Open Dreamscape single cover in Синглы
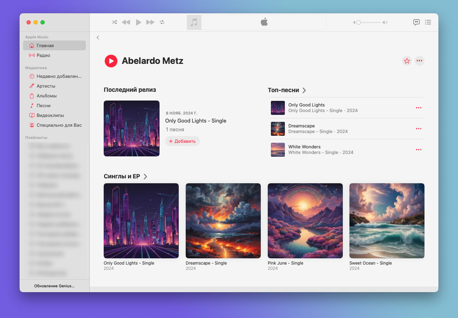Viewport: 458px width, 318px height. (223, 221)
